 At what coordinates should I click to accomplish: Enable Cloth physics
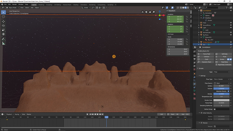(206, 59)
